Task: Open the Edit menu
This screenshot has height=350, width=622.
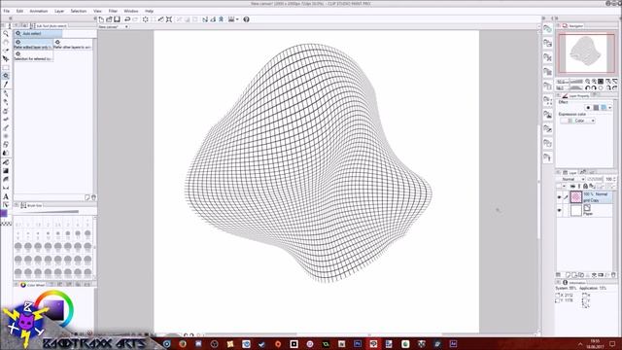Action: point(19,11)
